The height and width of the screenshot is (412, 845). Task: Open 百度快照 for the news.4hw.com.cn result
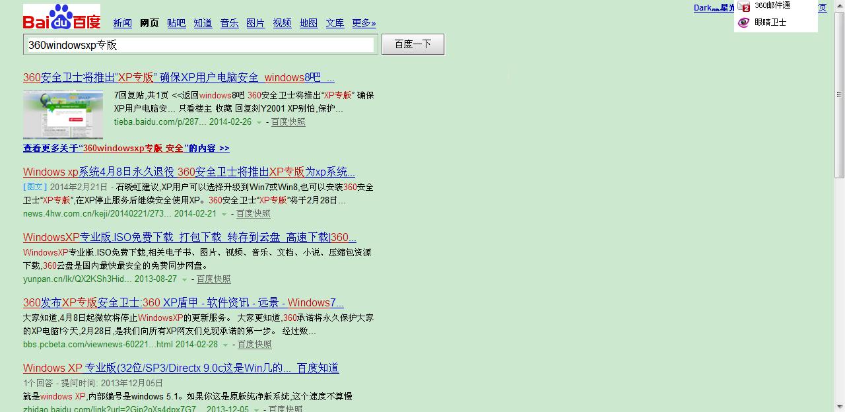tap(253, 214)
